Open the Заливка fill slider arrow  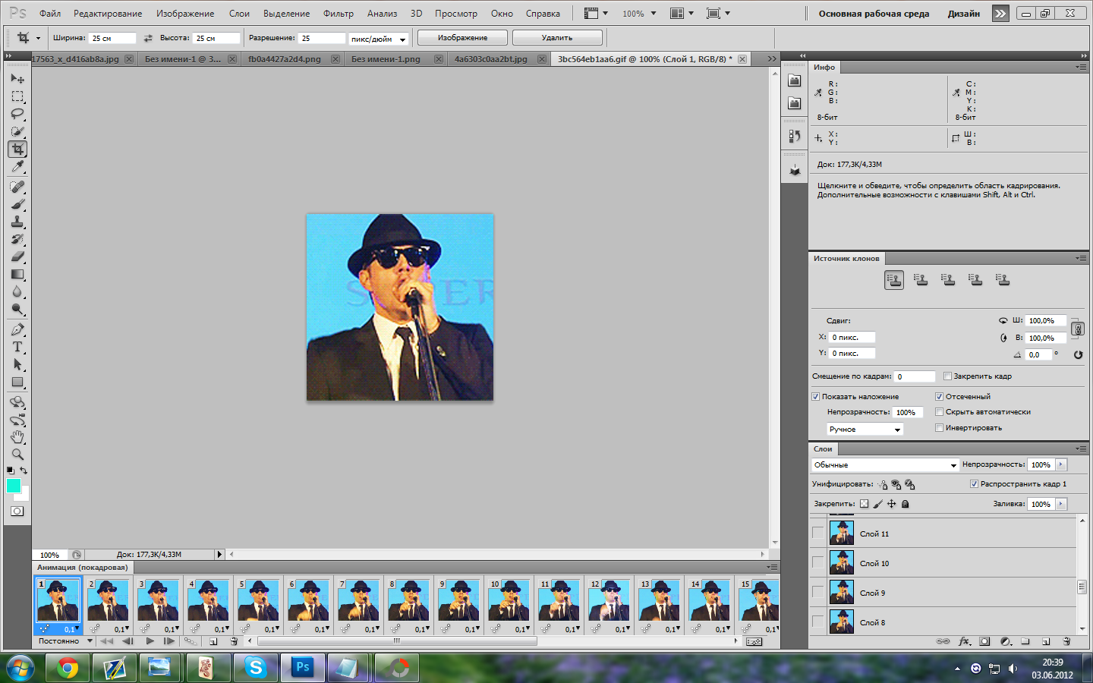1061,504
